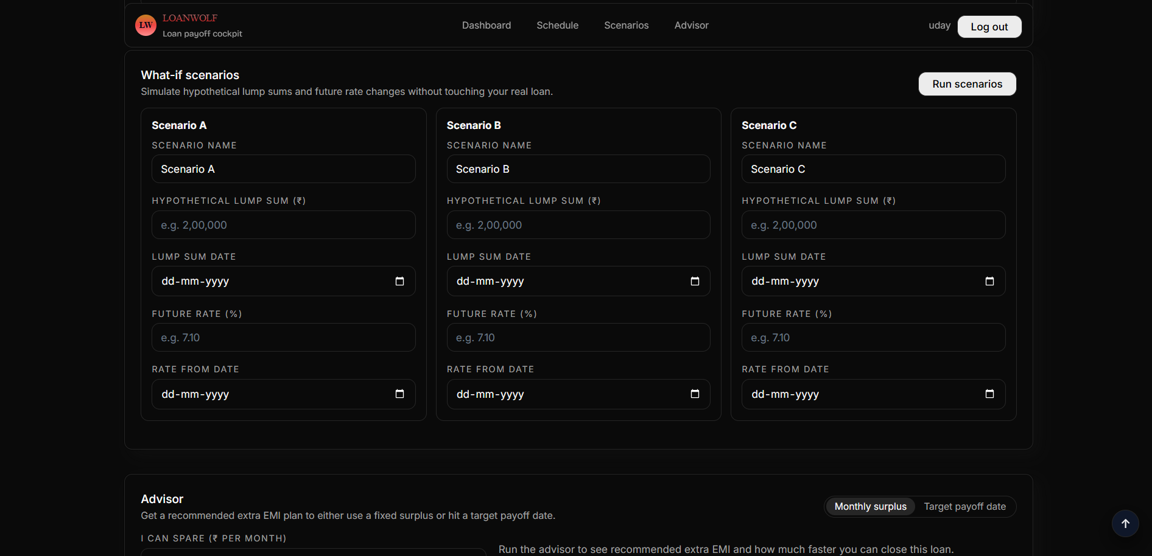The height and width of the screenshot is (556, 1152).
Task: Click the Run scenarios button
Action: pyautogui.click(x=967, y=84)
